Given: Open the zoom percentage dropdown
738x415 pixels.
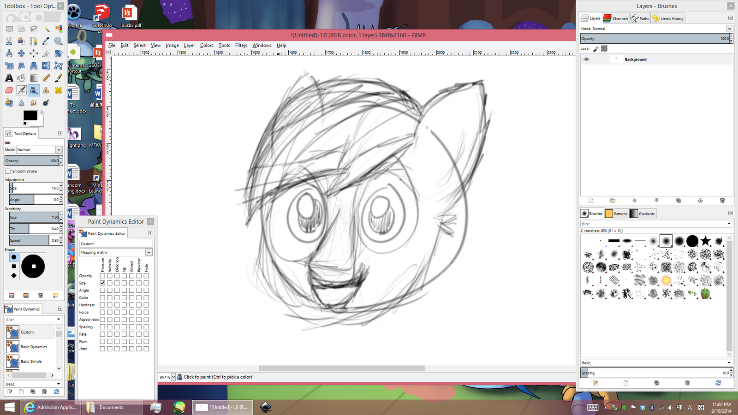Looking at the screenshot, I should (x=173, y=377).
